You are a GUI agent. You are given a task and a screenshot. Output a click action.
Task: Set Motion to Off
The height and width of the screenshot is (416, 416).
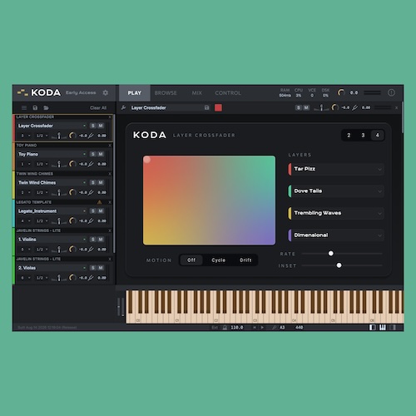[x=191, y=260]
